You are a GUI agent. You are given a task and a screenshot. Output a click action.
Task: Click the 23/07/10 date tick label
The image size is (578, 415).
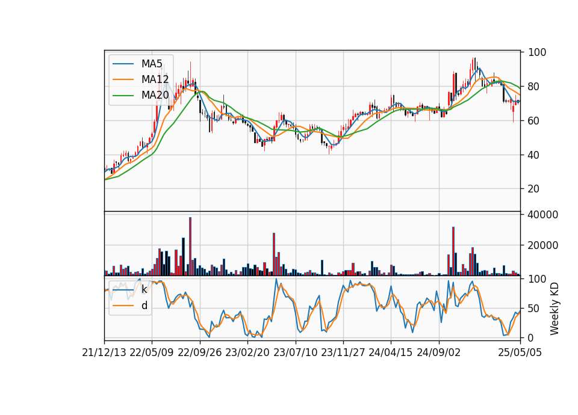click(x=295, y=353)
